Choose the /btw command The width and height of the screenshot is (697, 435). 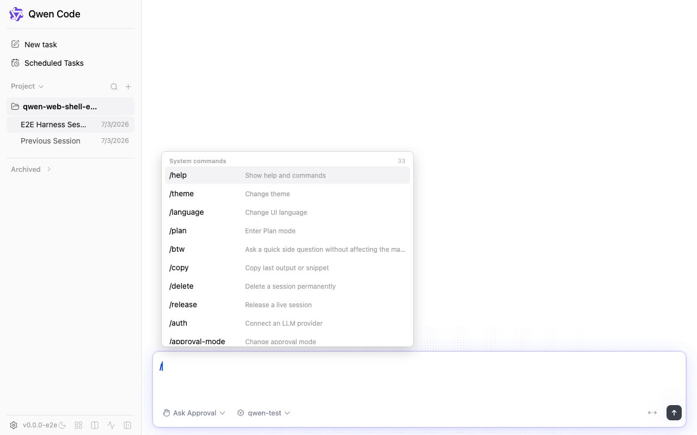pos(288,249)
